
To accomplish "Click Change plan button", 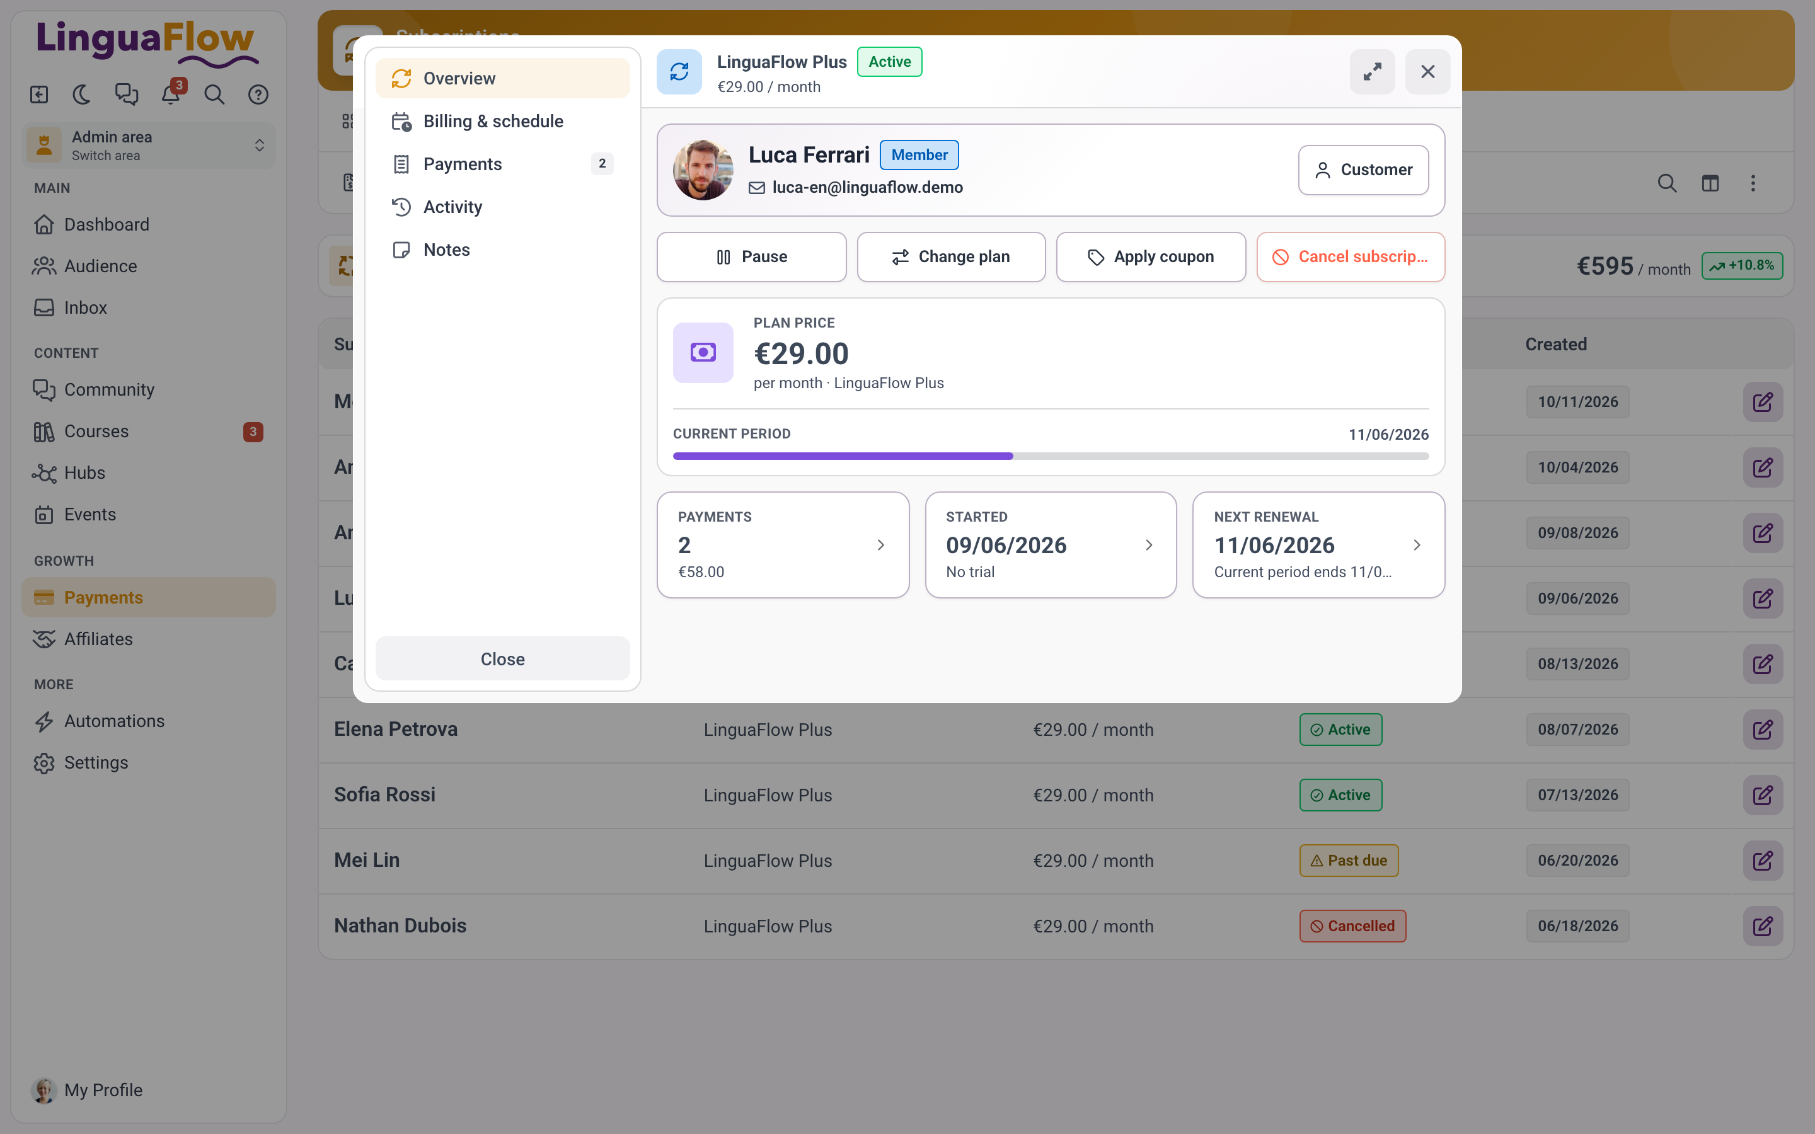I will click(x=951, y=257).
